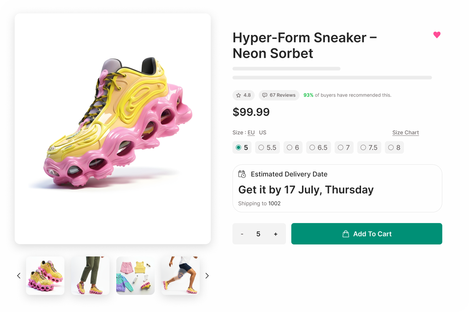Play the running video thumbnail
469x312 pixels.
click(x=181, y=276)
